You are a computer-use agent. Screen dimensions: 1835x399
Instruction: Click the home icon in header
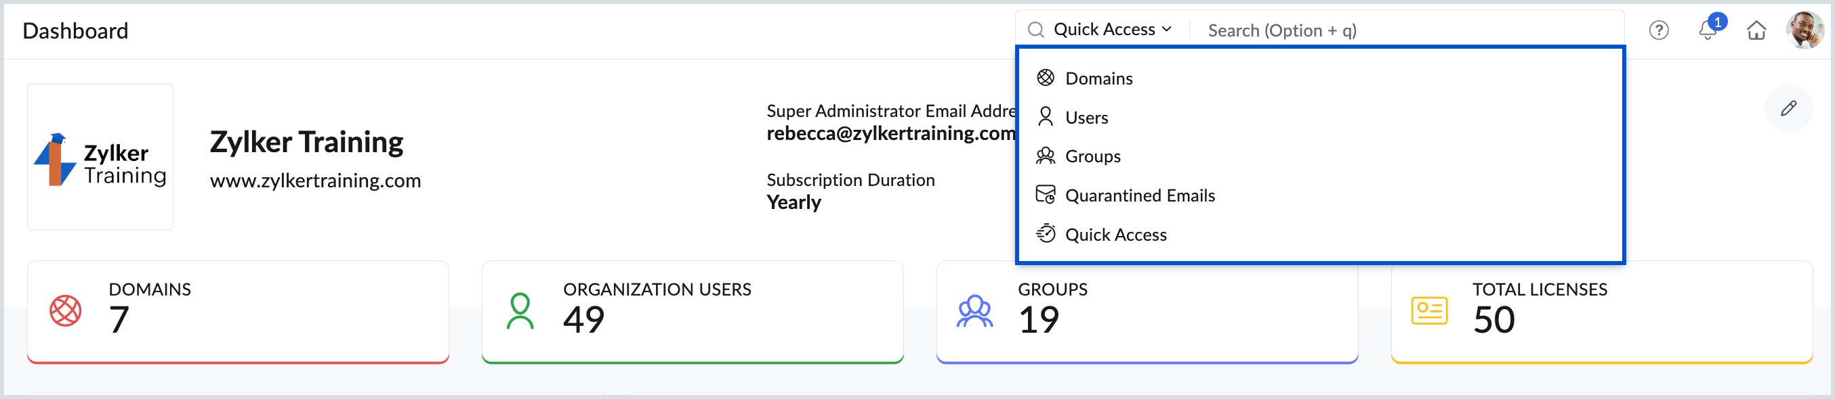[1756, 30]
